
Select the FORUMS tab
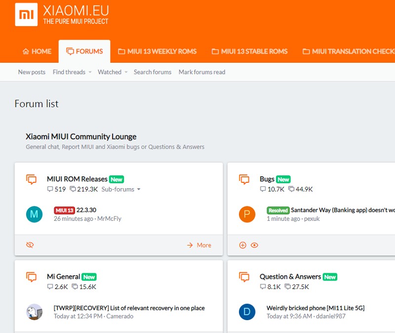pyautogui.click(x=84, y=51)
